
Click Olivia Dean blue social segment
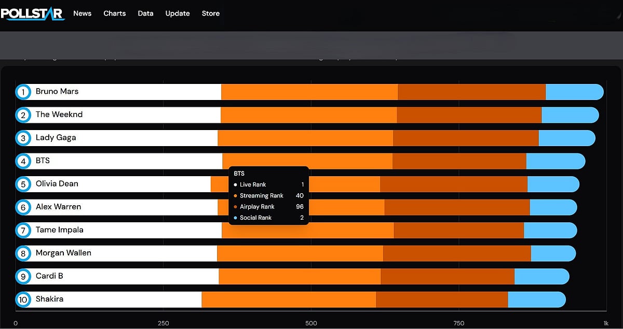coord(553,184)
